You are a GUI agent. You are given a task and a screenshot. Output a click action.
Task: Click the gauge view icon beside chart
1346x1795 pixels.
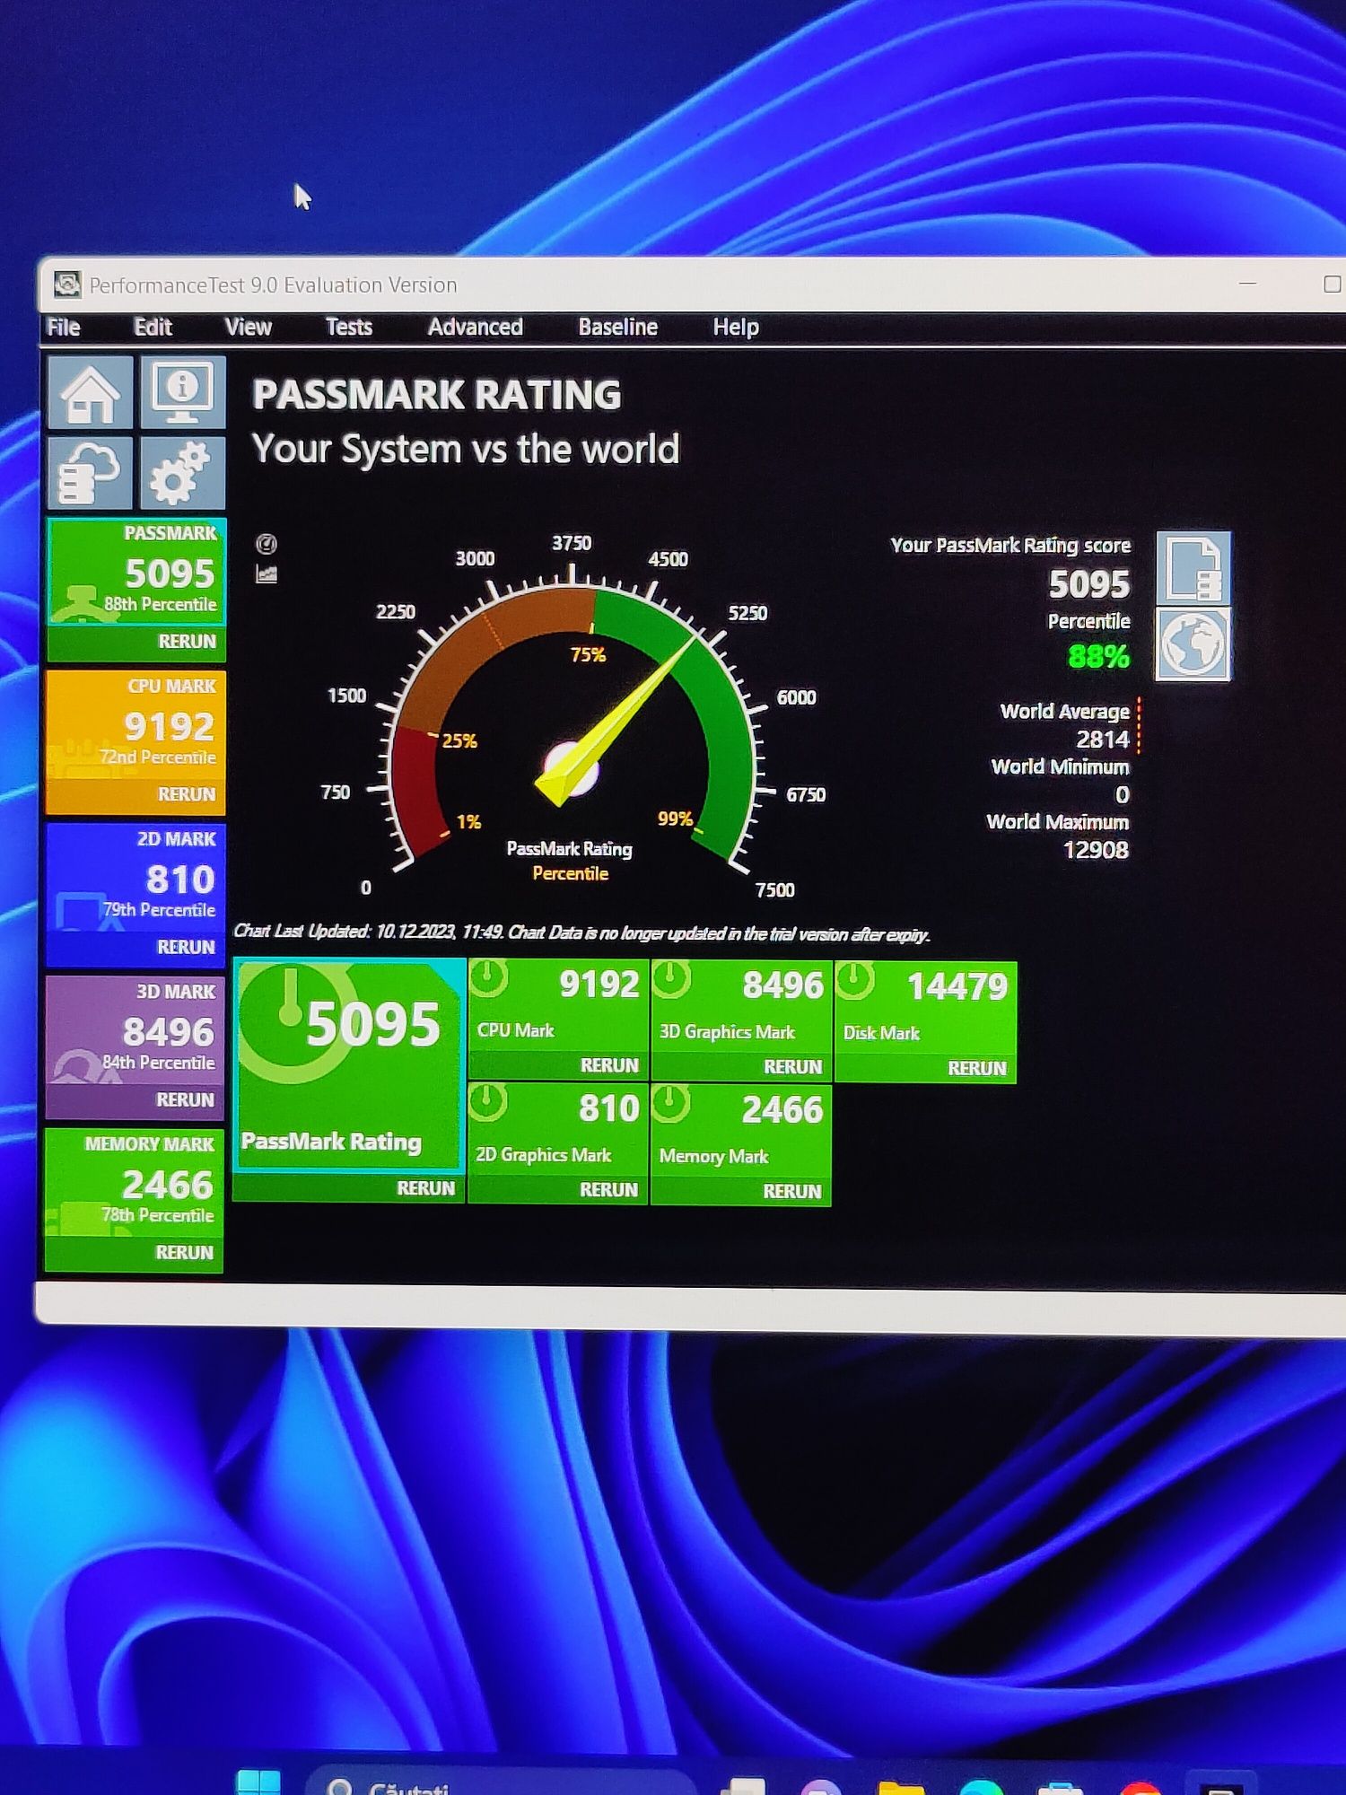(x=267, y=543)
